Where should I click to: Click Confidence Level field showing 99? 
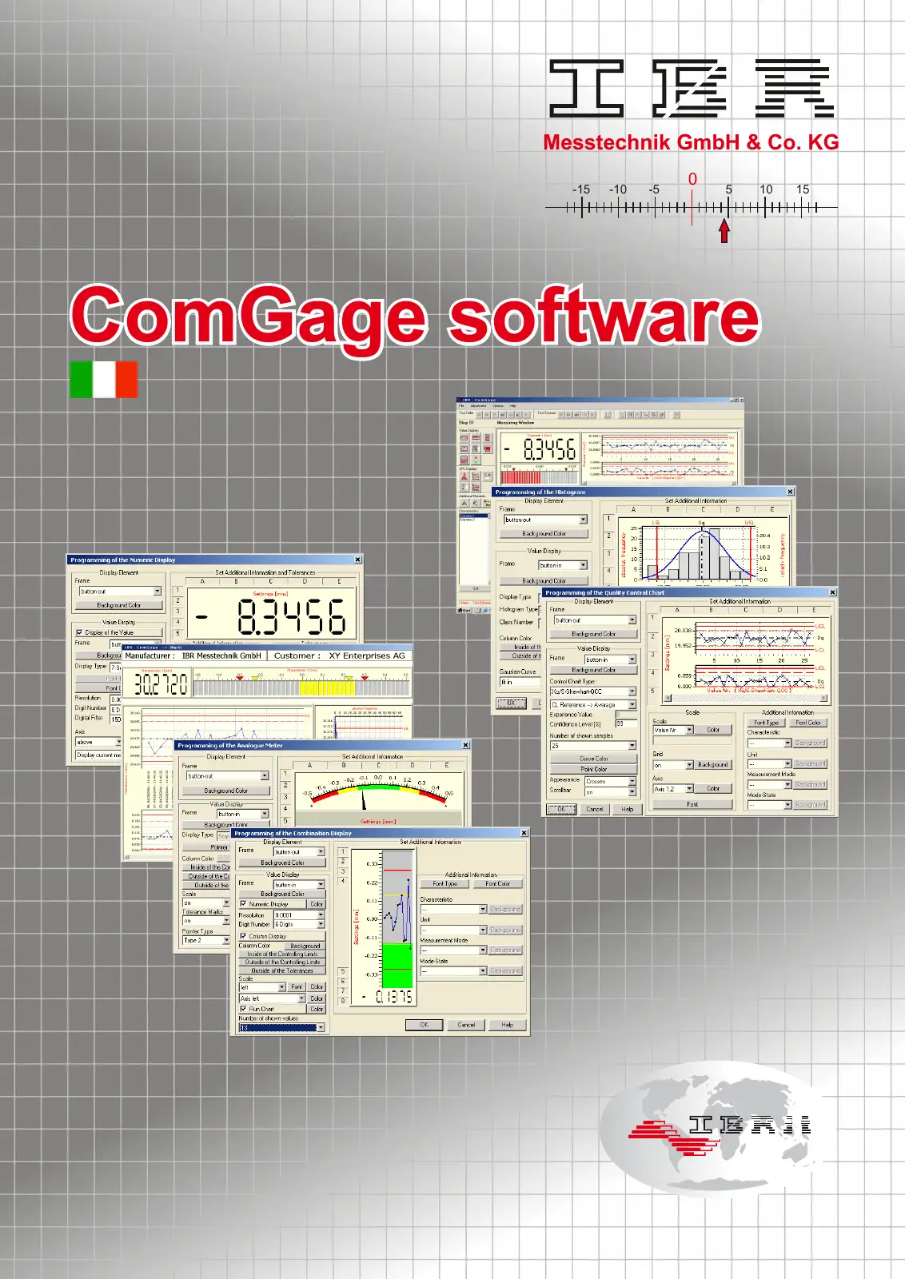tap(626, 723)
